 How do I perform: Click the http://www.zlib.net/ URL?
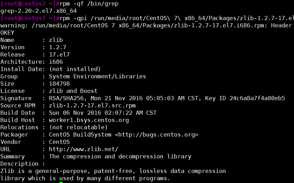pyautogui.click(x=84, y=149)
